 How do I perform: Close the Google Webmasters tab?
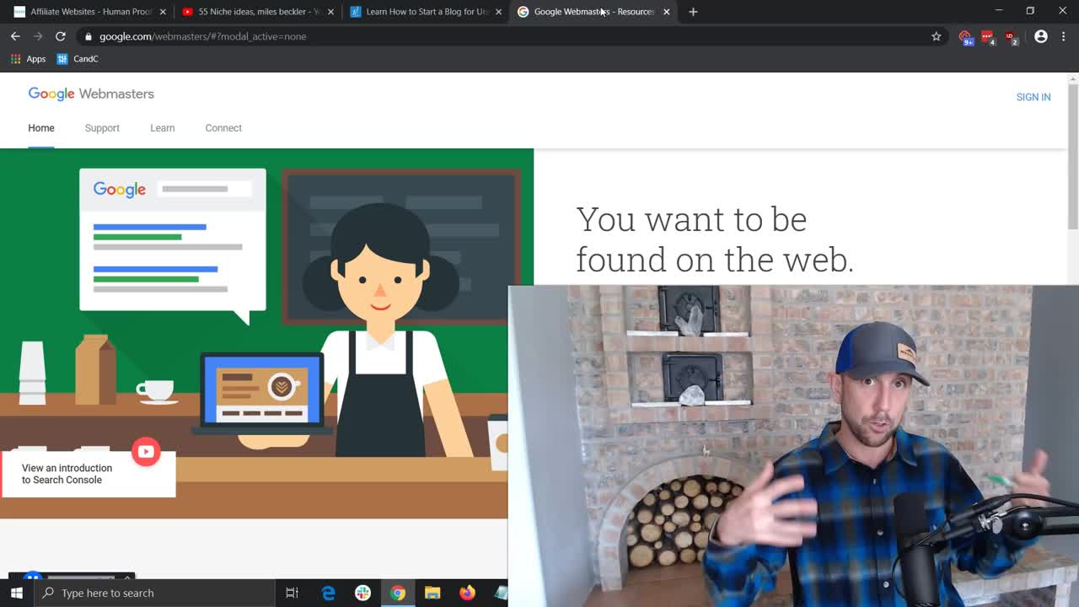667,12
